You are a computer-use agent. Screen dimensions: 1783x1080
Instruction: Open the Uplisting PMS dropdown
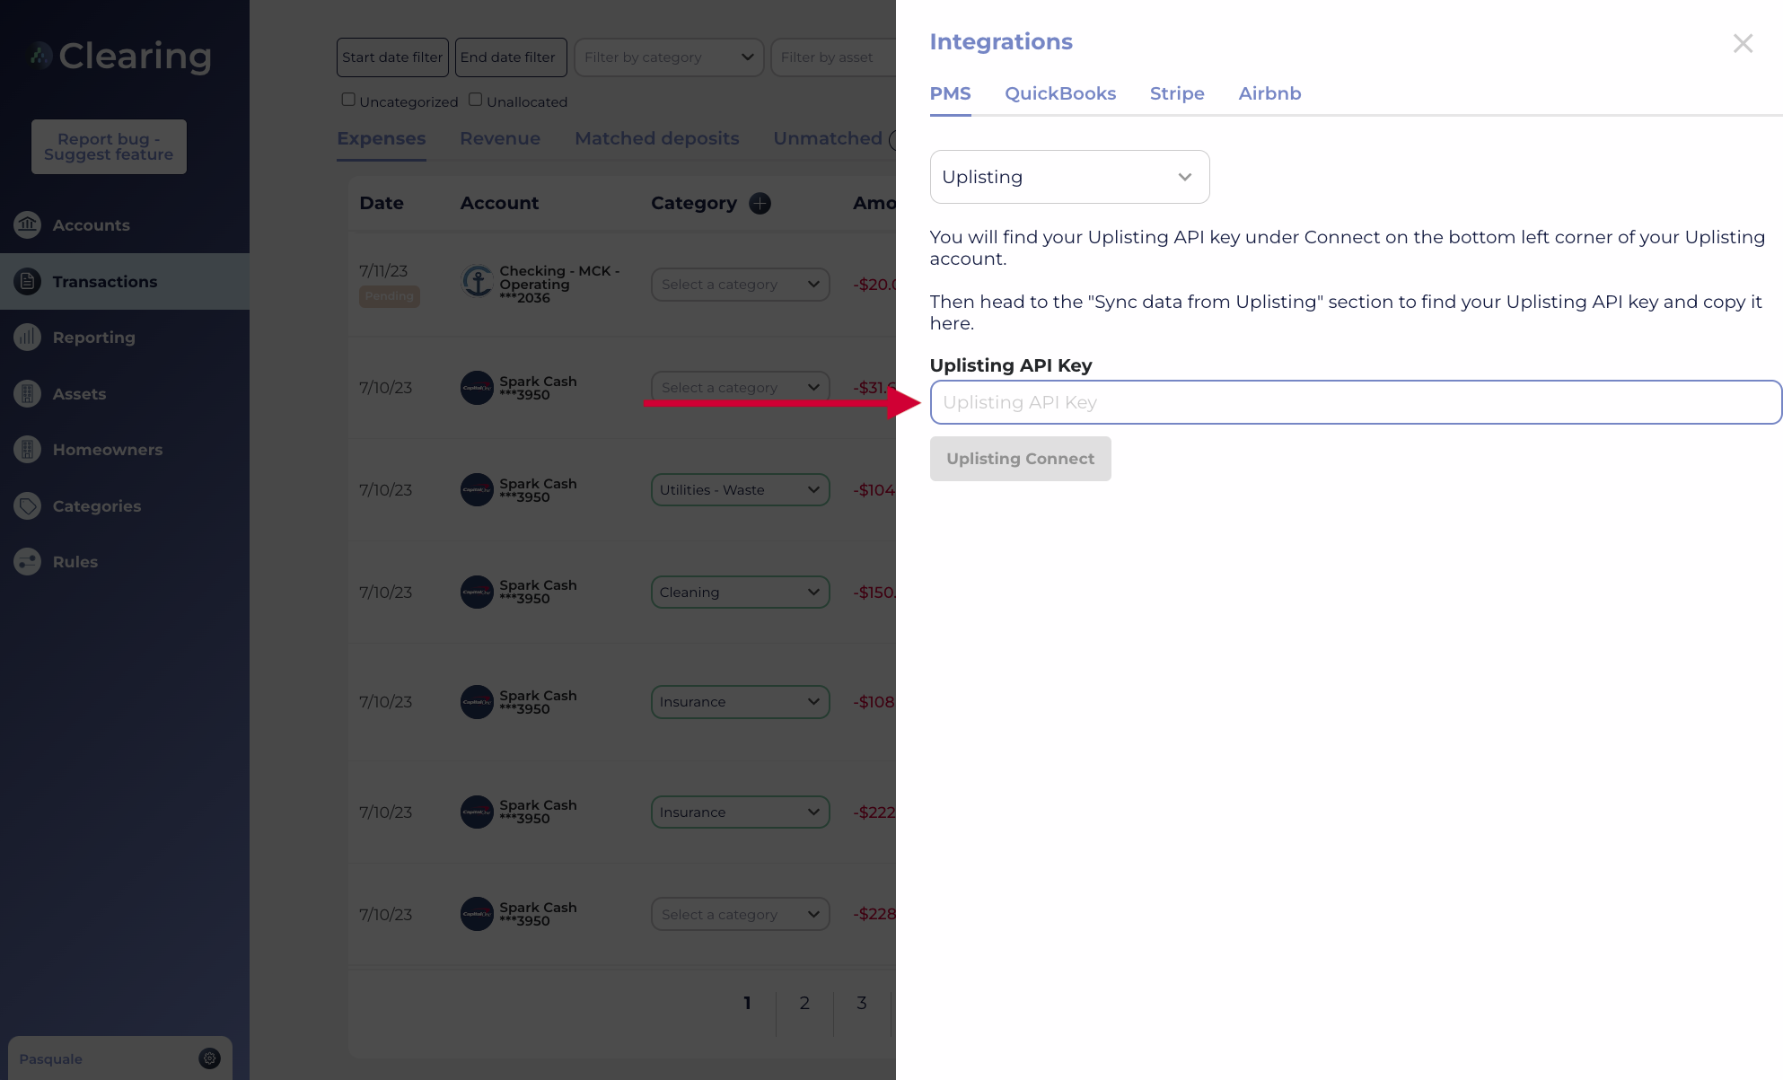(1069, 177)
